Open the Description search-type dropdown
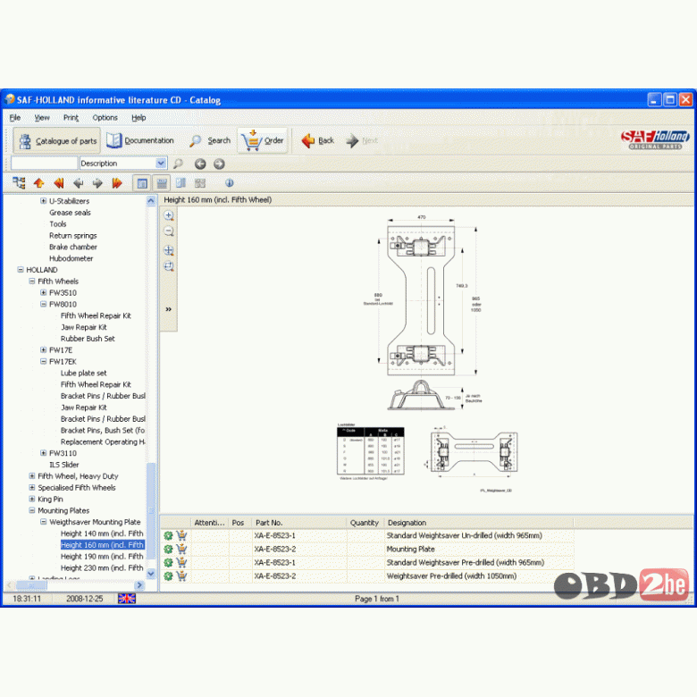Image resolution: width=697 pixels, height=697 pixels. [161, 164]
